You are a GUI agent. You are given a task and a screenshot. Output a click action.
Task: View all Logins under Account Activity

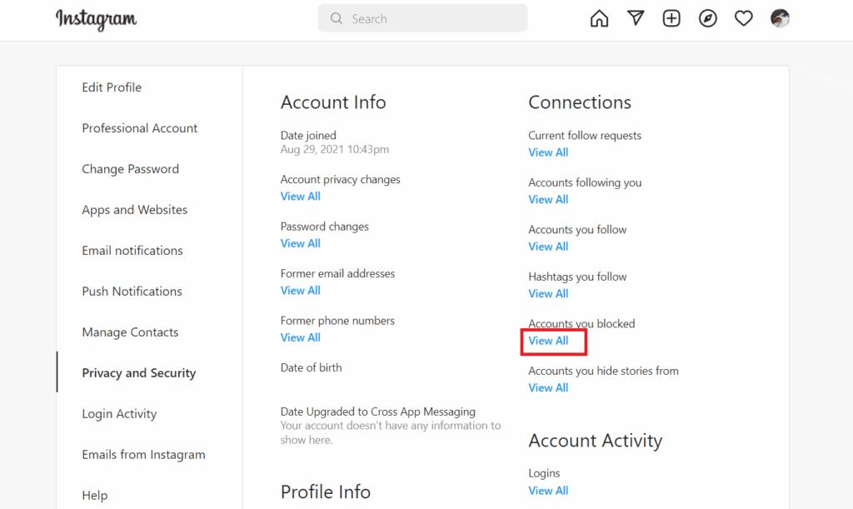coord(548,491)
